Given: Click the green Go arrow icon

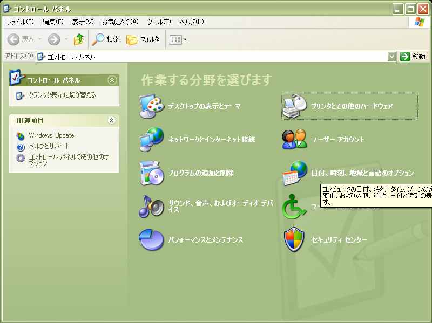Looking at the screenshot, I should tap(404, 57).
